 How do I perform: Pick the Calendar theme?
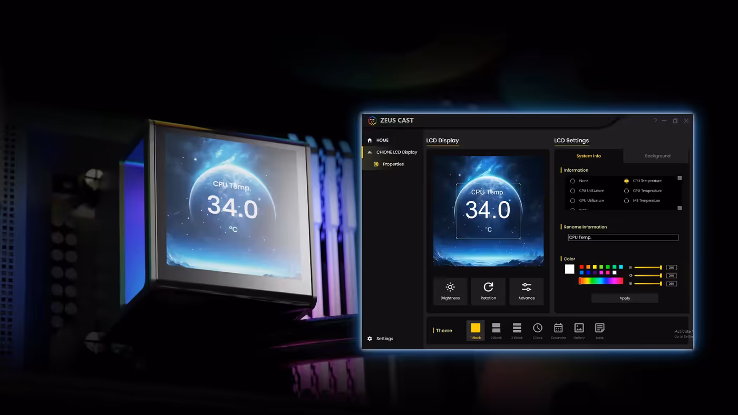coord(558,331)
